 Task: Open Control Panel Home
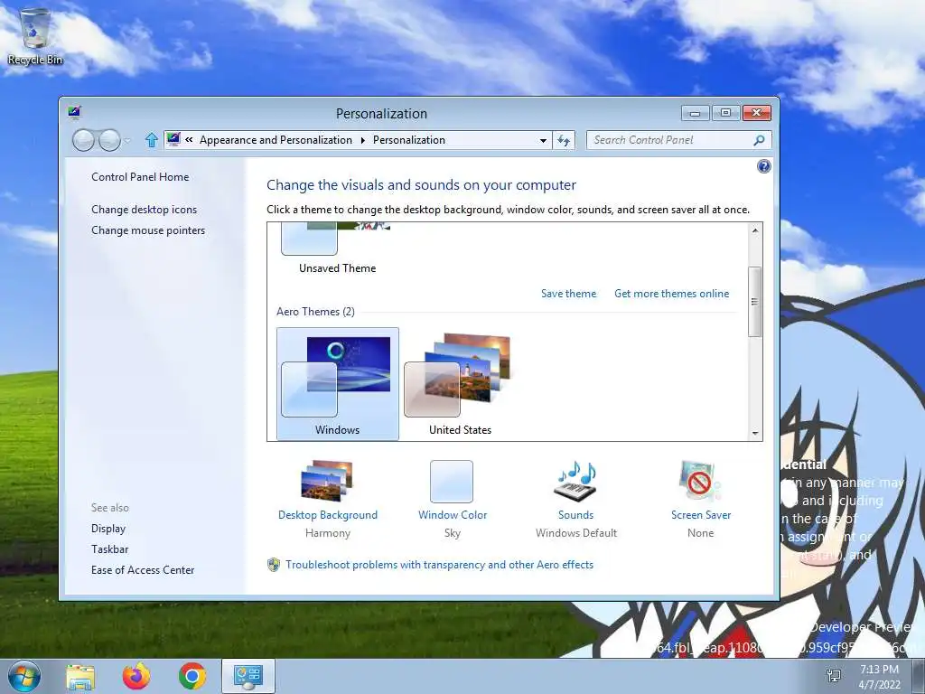click(140, 177)
